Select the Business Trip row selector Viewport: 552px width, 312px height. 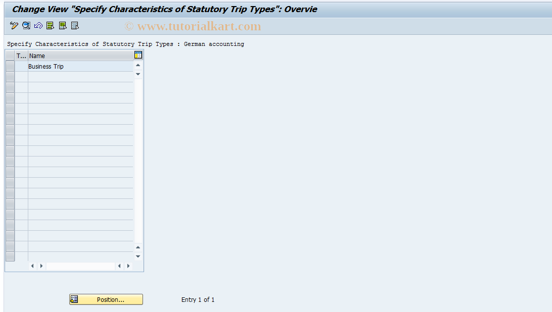[10, 66]
